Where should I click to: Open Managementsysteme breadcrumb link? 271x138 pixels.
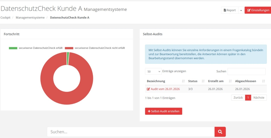point(30,18)
